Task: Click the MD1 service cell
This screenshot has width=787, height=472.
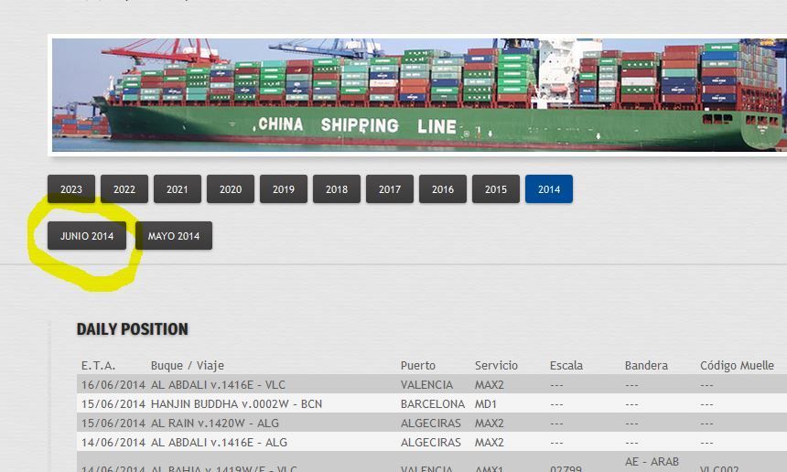Action: 485,403
